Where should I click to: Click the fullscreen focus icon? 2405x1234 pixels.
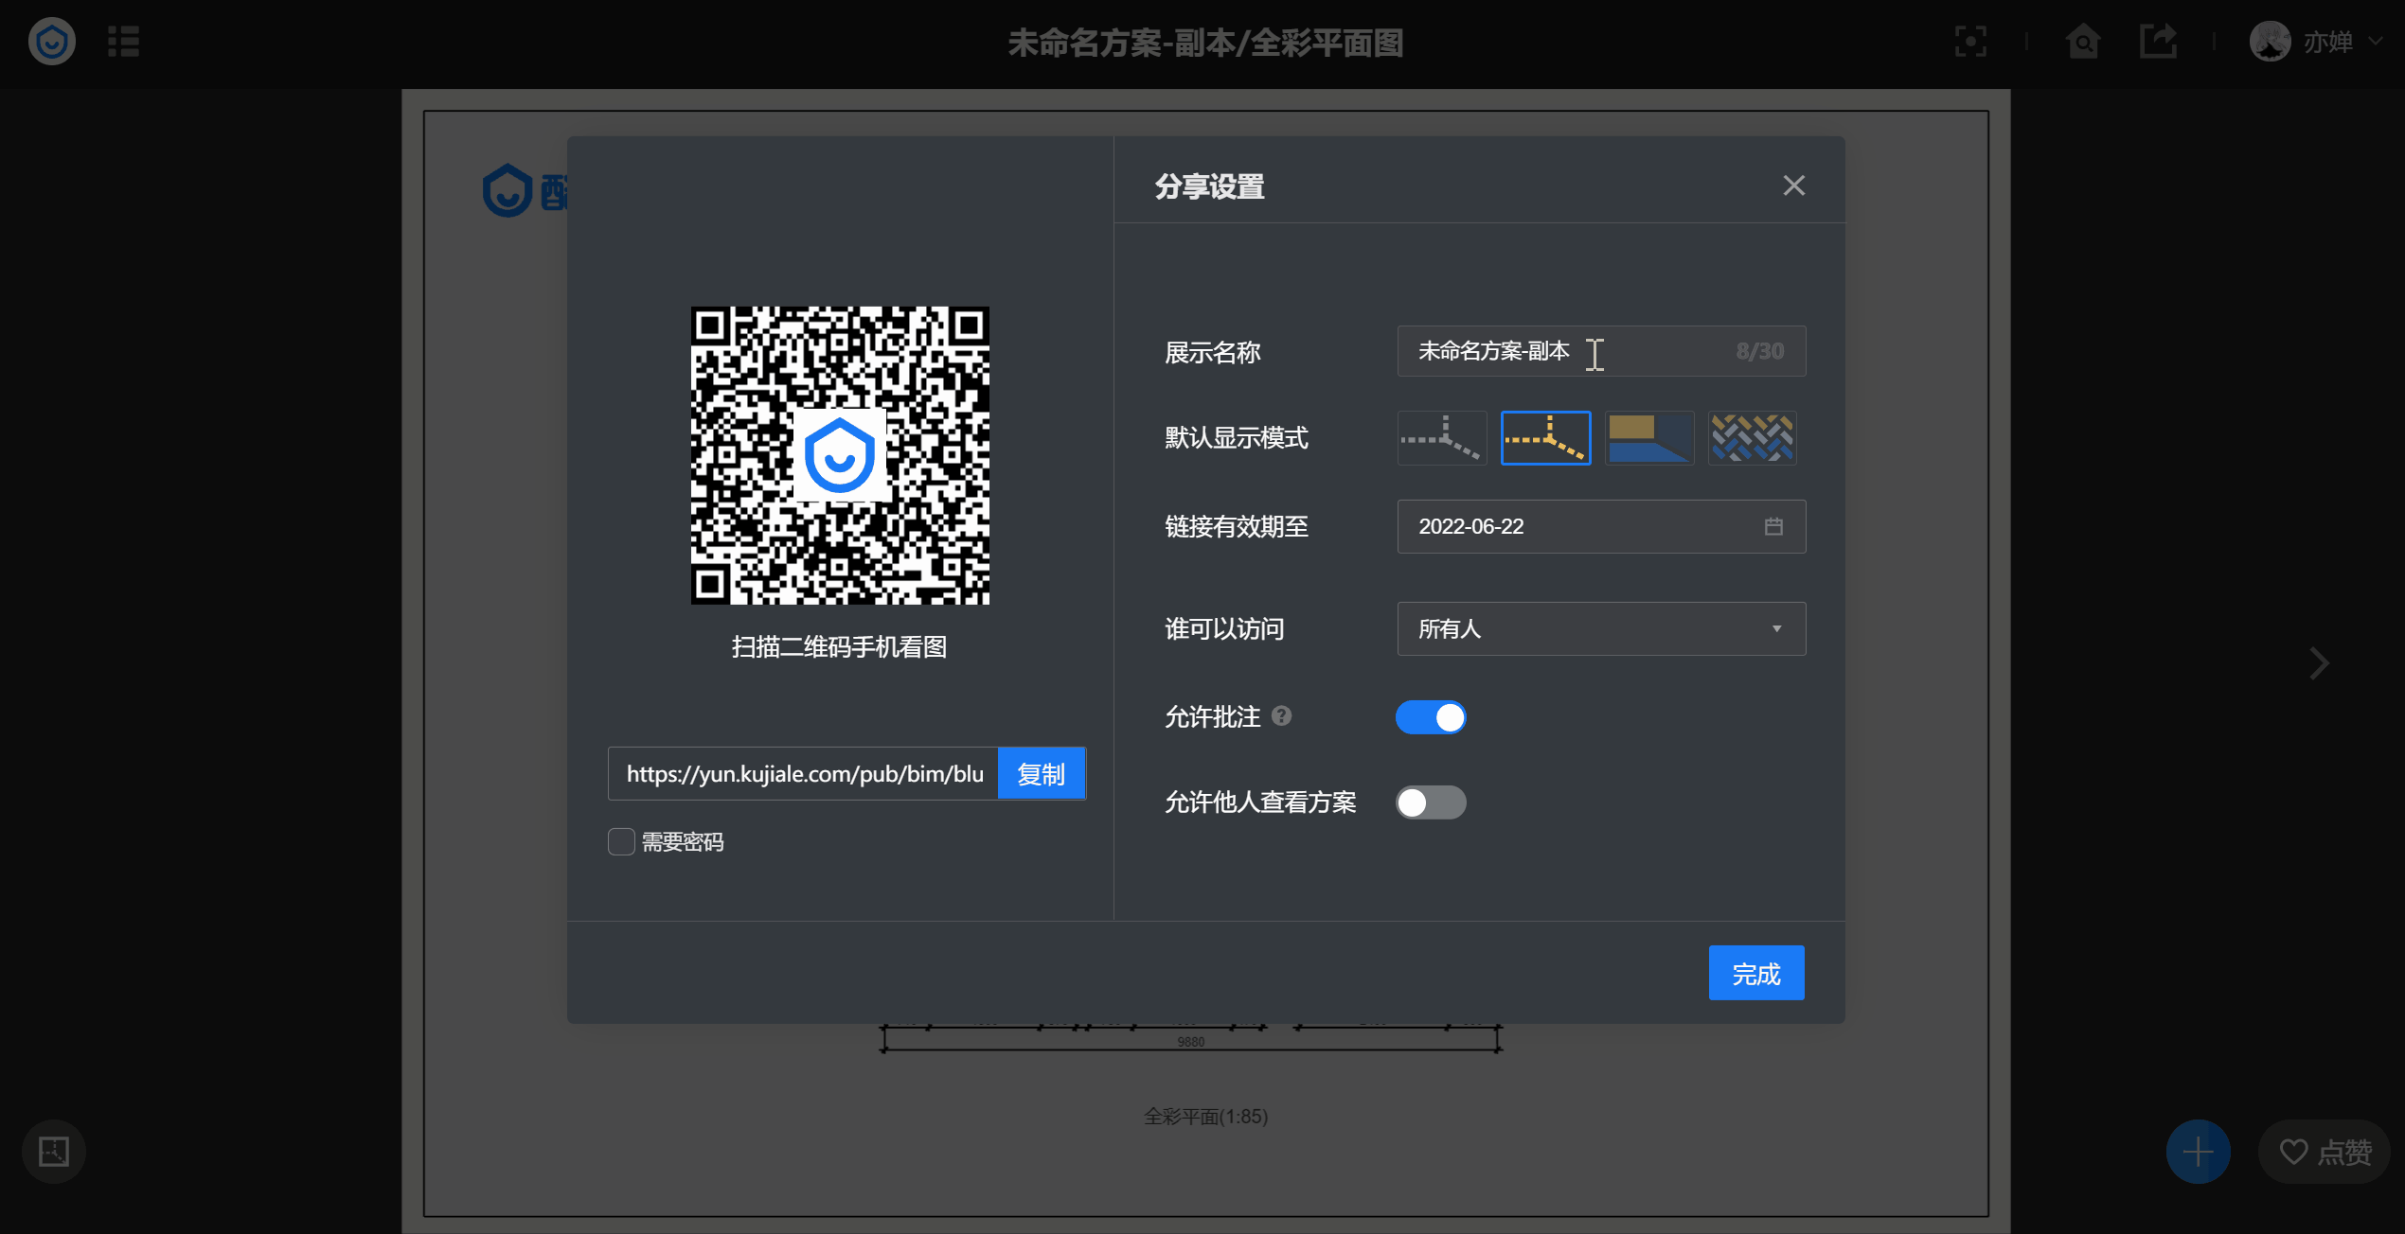coord(1970,42)
